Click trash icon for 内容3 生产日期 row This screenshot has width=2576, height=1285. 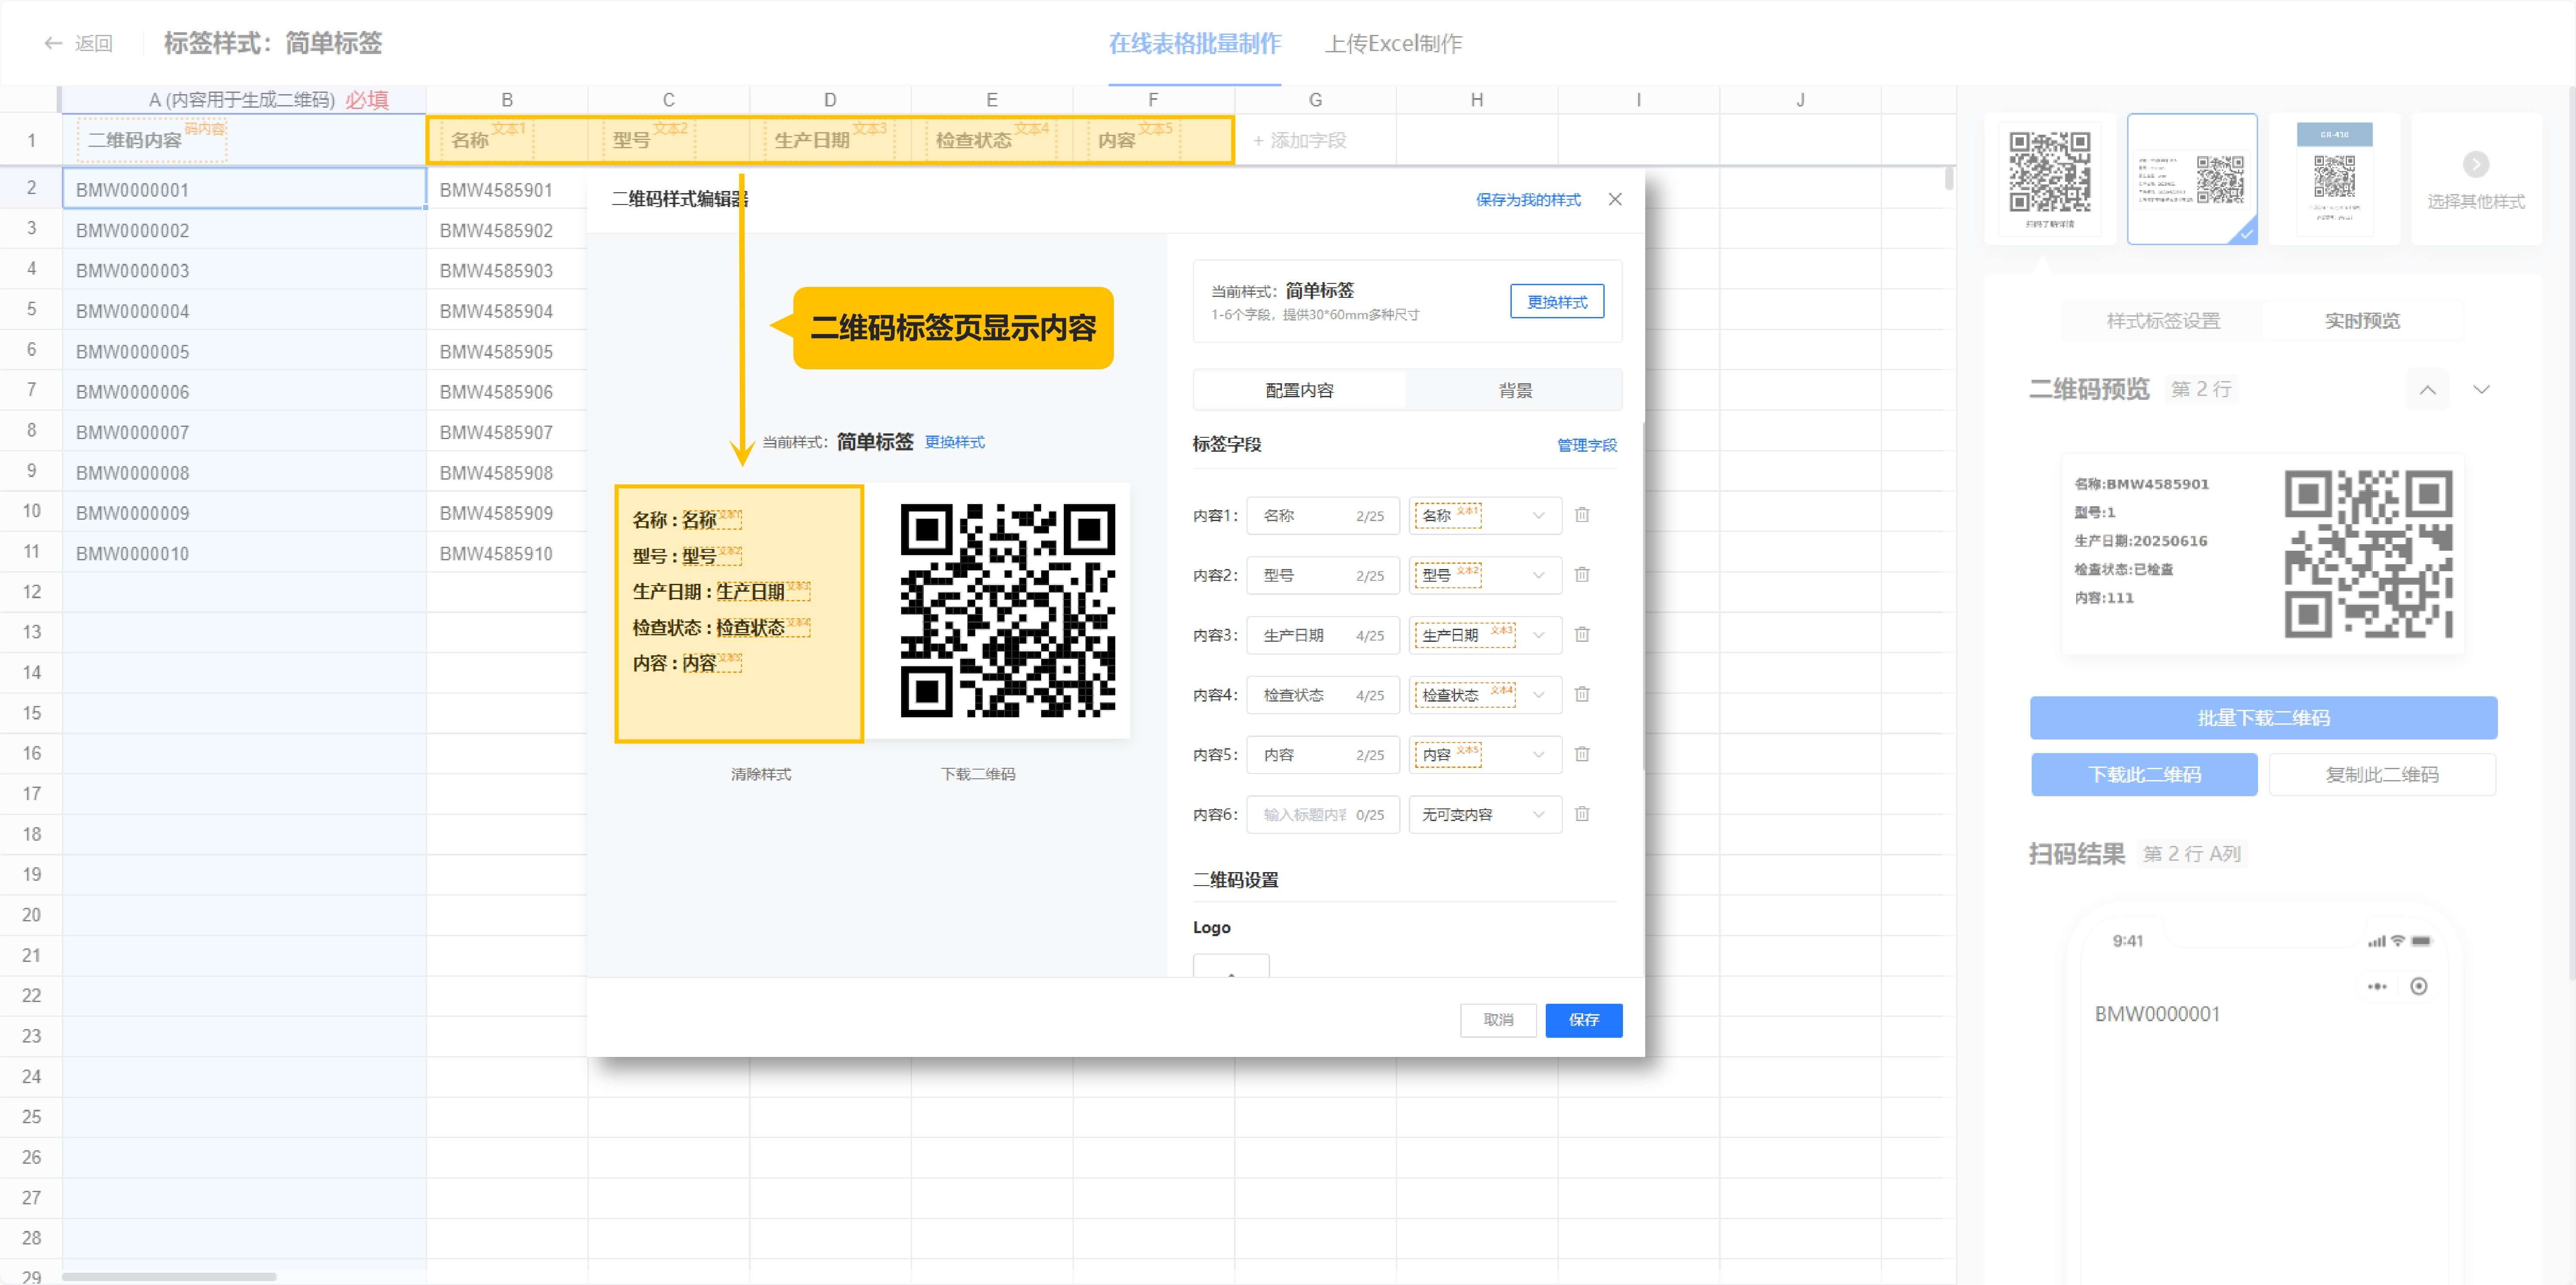[1582, 635]
